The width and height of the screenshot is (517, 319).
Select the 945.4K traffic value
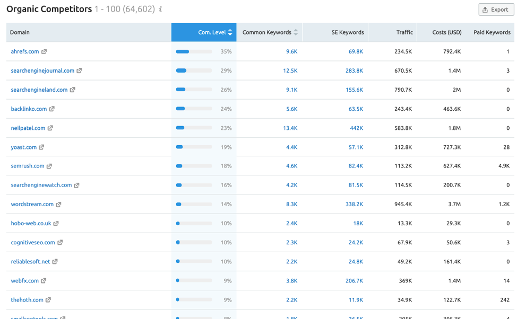click(403, 204)
